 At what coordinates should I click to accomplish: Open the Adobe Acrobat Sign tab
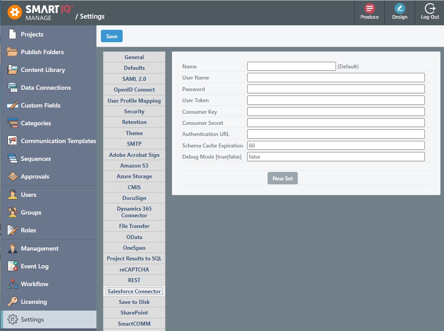[134, 155]
